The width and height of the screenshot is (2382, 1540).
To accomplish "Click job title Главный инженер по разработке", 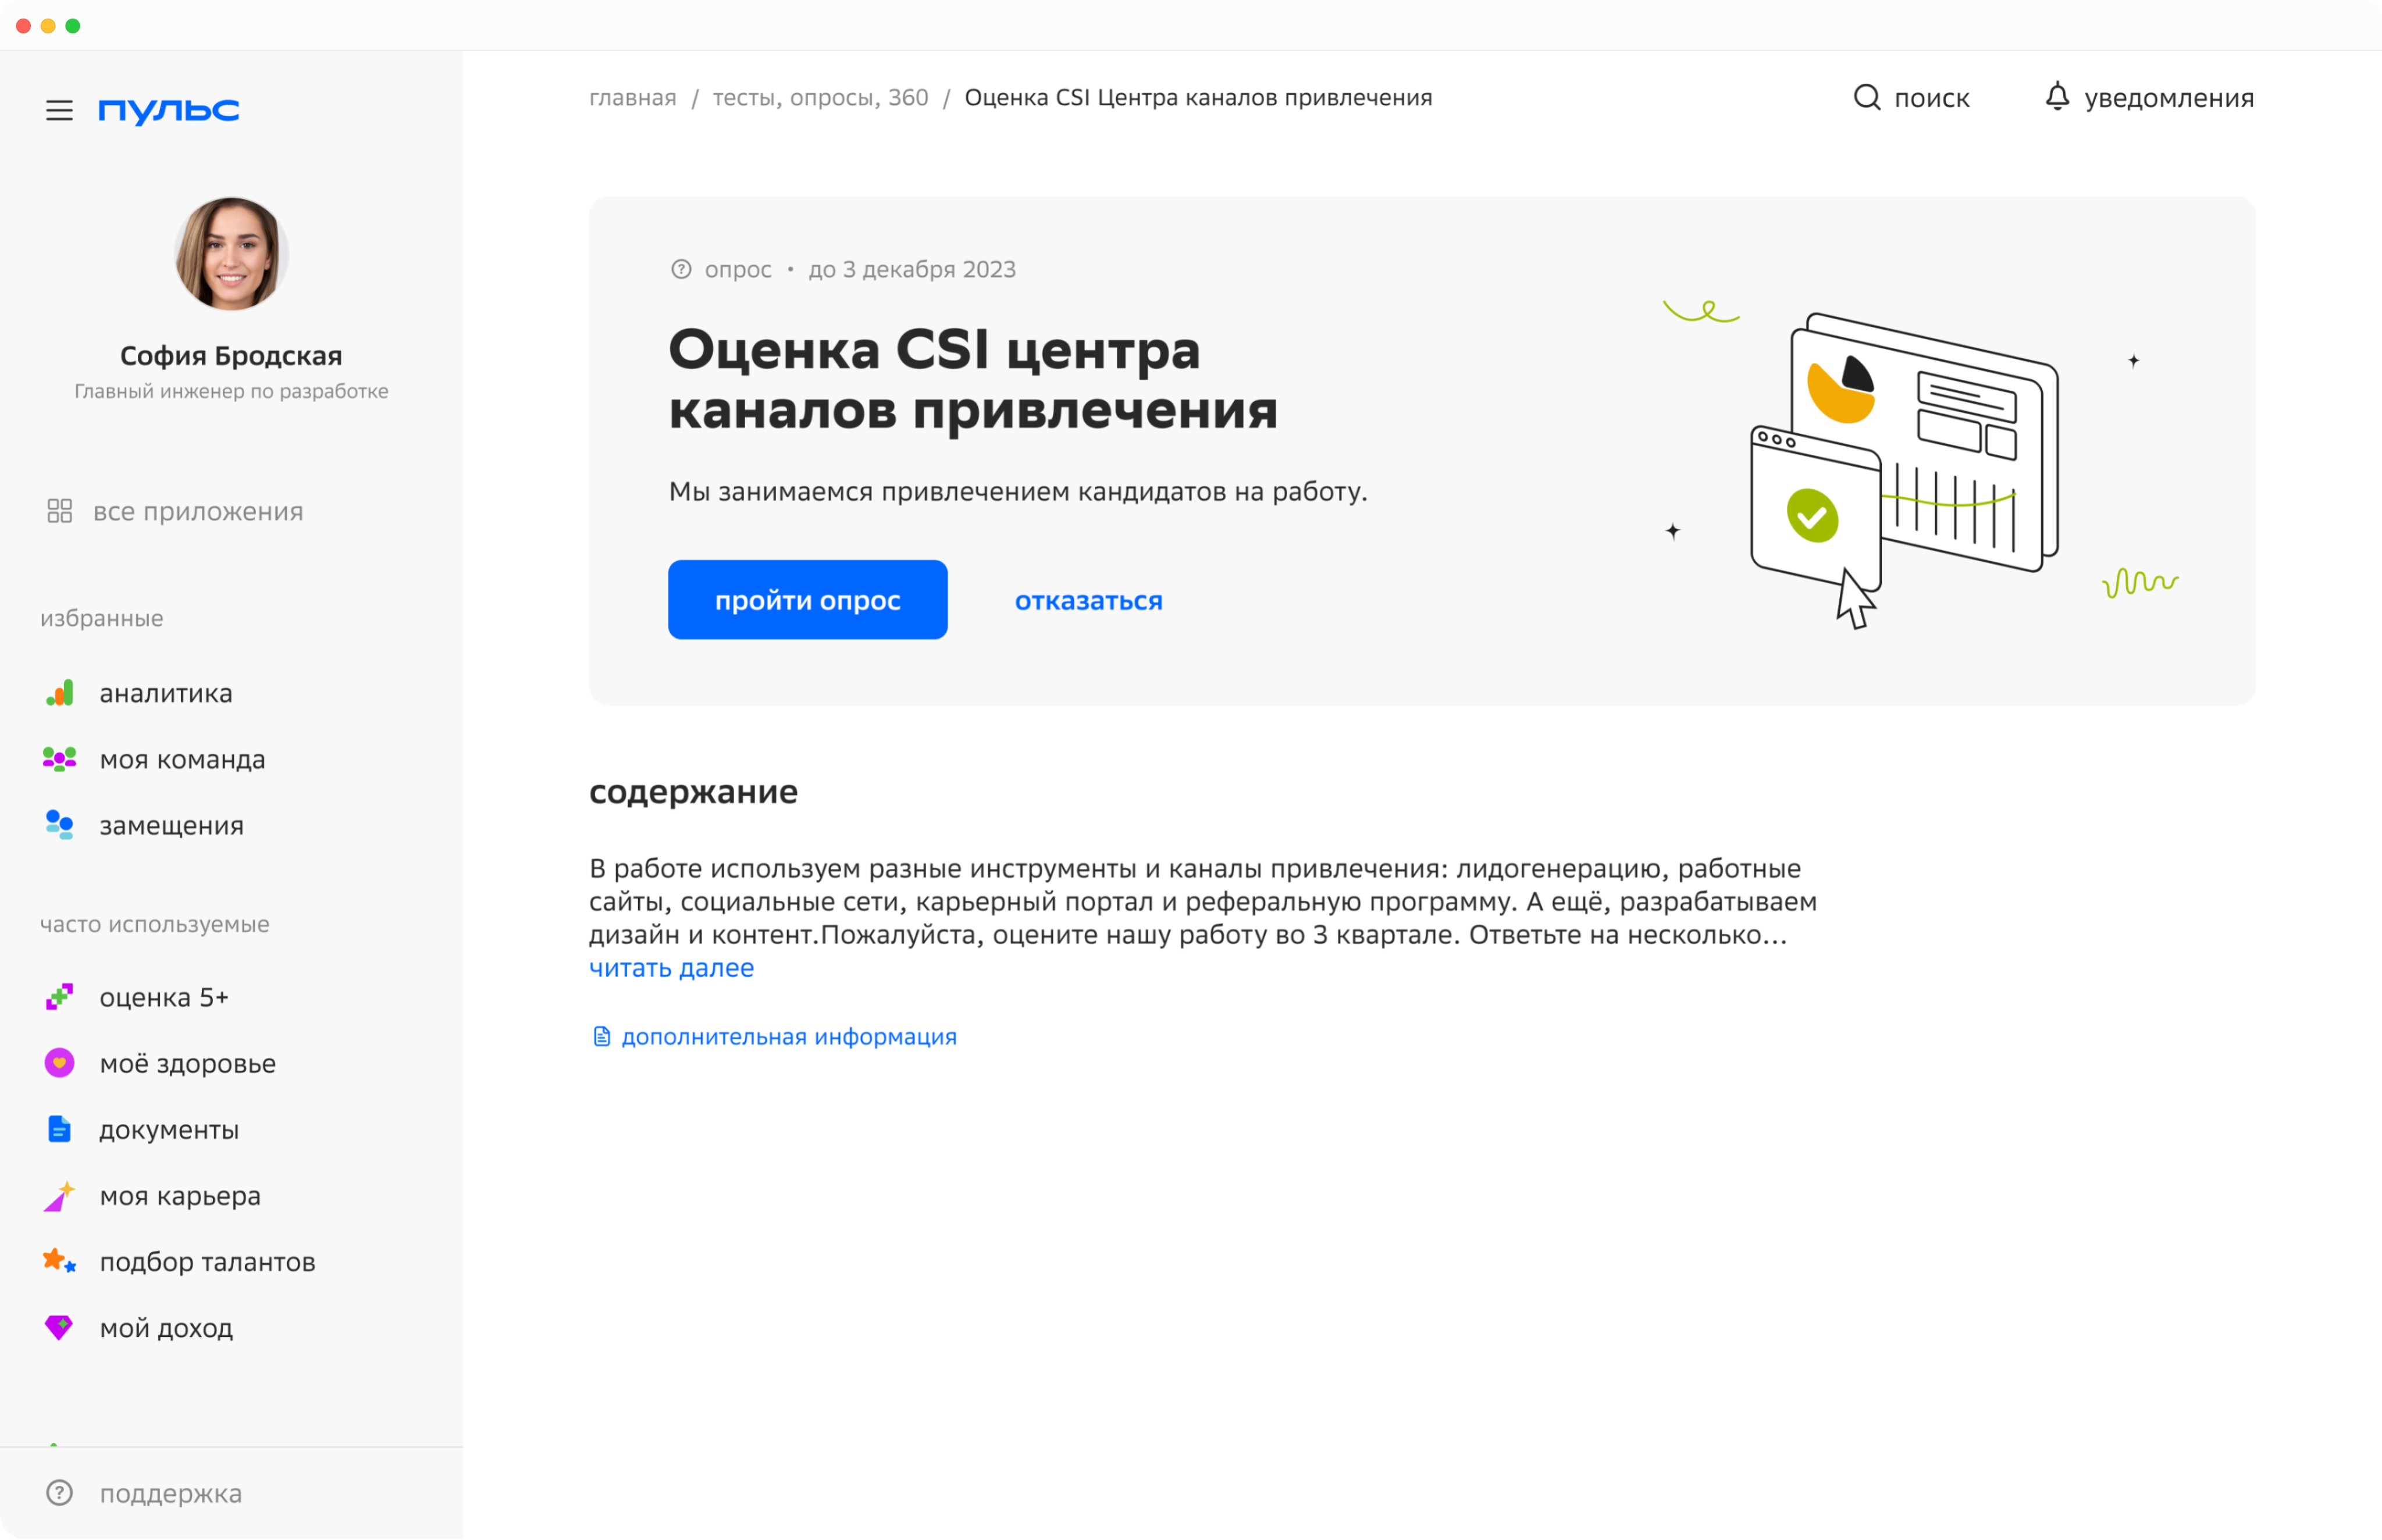I will pyautogui.click(x=231, y=391).
